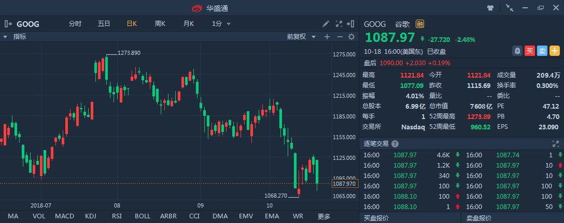Open 前复权 adjustment dropdown
The image size is (564, 223).
(x=301, y=37)
